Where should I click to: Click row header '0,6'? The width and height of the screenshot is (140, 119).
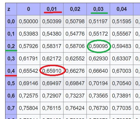tap(11, 96)
